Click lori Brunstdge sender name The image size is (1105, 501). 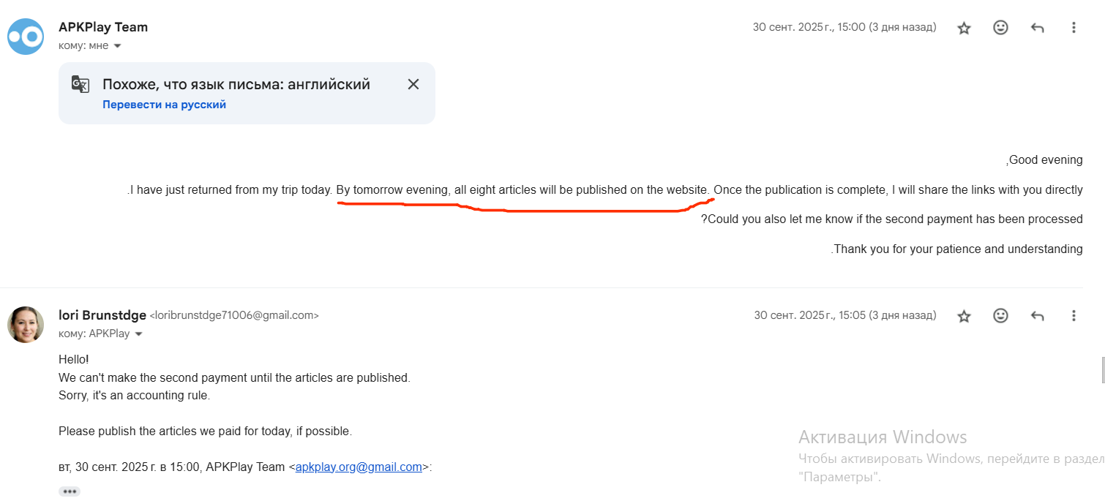coord(102,315)
